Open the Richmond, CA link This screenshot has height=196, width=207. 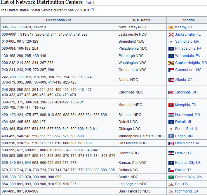click(x=187, y=191)
